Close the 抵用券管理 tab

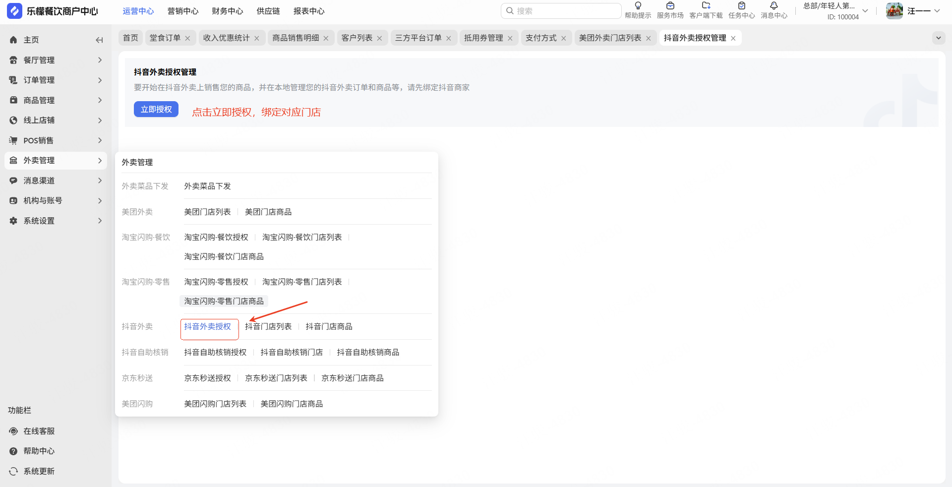pos(510,38)
